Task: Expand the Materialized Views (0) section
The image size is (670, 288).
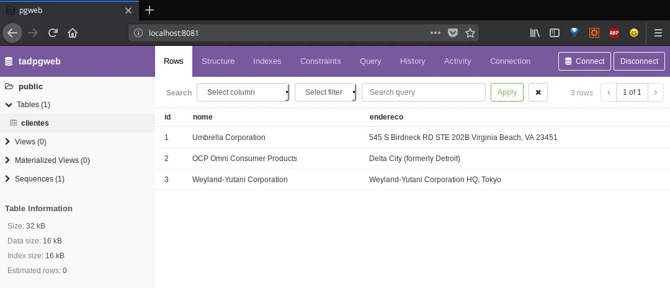Action: click(7, 160)
